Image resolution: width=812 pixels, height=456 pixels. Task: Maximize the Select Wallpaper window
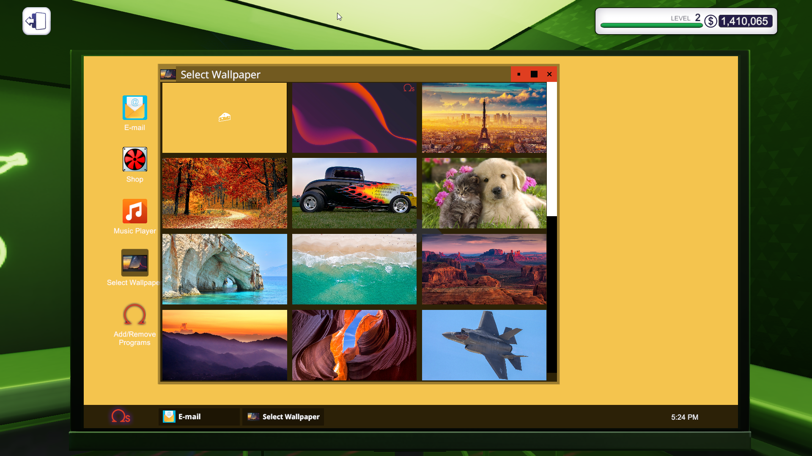click(534, 74)
